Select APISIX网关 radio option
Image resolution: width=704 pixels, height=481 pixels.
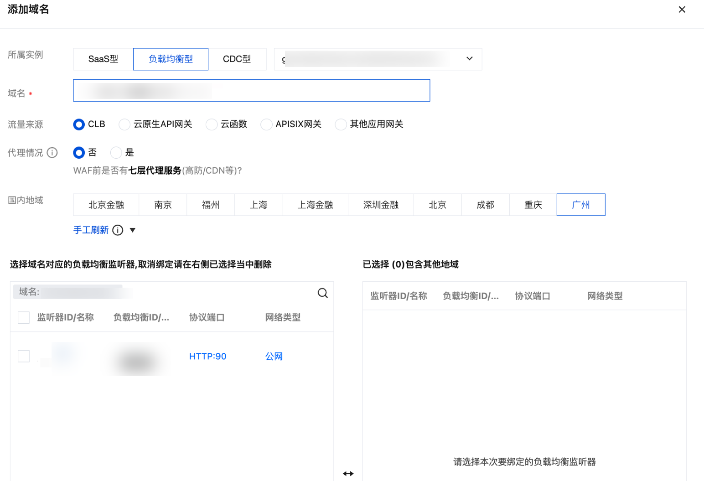tap(266, 124)
